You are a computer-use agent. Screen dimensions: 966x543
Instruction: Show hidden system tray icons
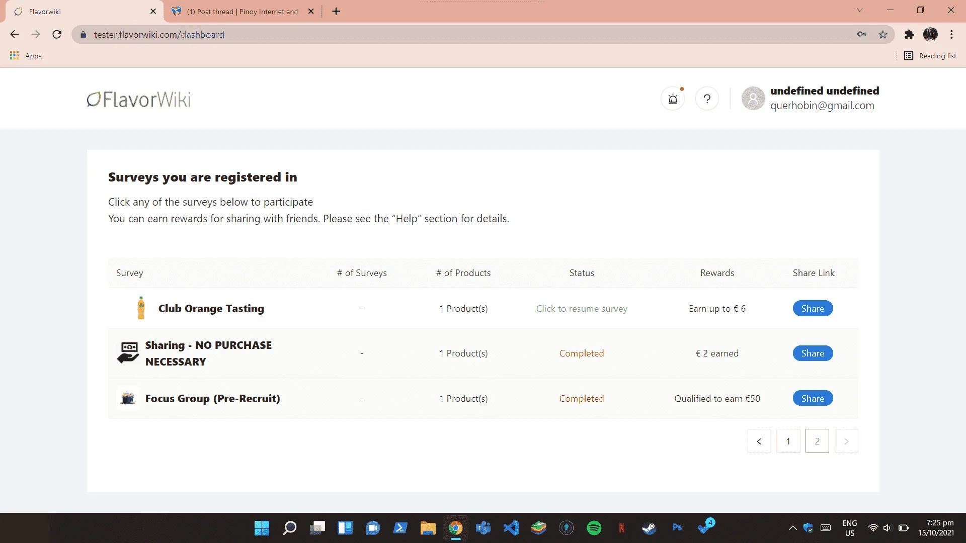pyautogui.click(x=792, y=528)
